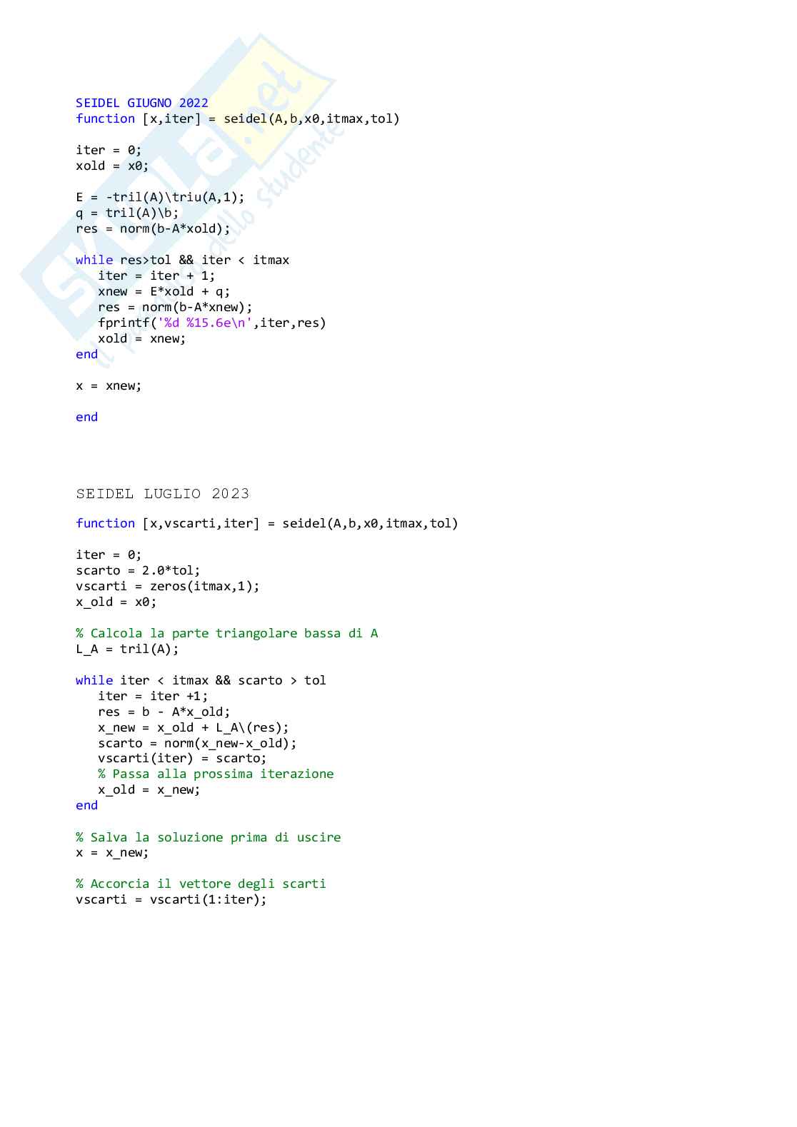
Task: Click the 'res = norm(b-A*xold);' line
Action: (153, 228)
